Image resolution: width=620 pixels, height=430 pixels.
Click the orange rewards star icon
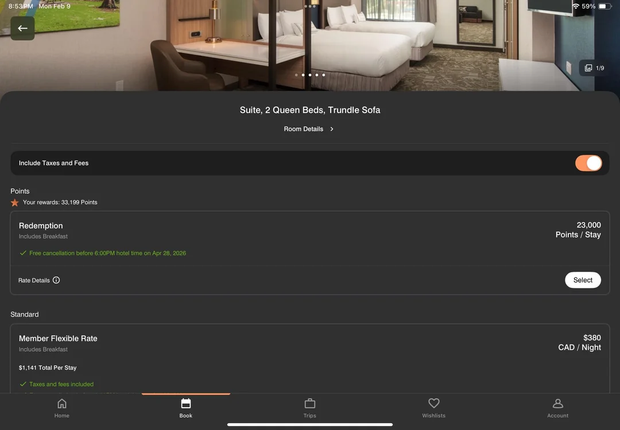[15, 203]
